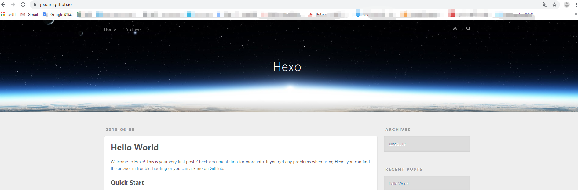Open the RSS feed icon
Screen dimensions: 578x190
click(455, 28)
